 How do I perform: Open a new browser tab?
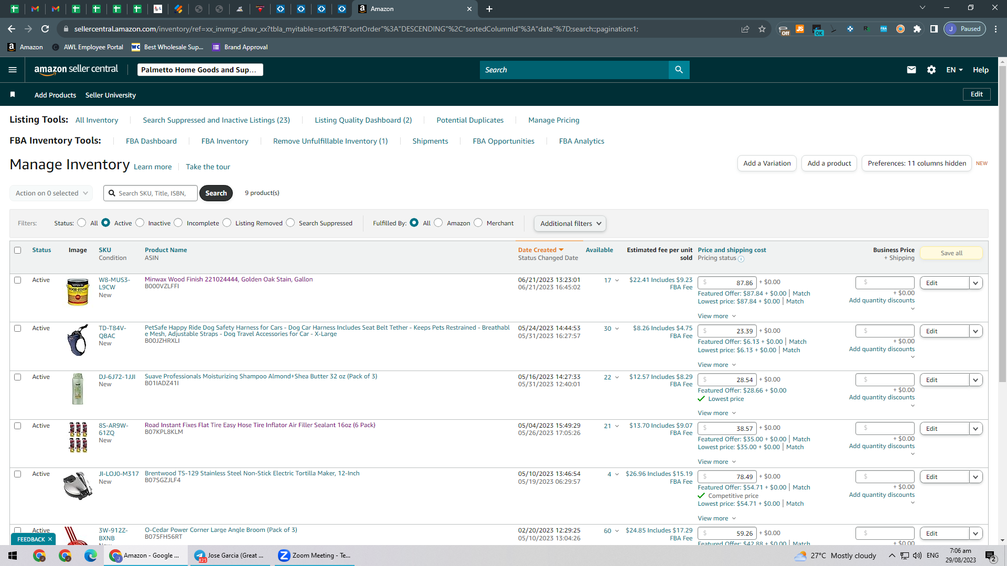(489, 9)
